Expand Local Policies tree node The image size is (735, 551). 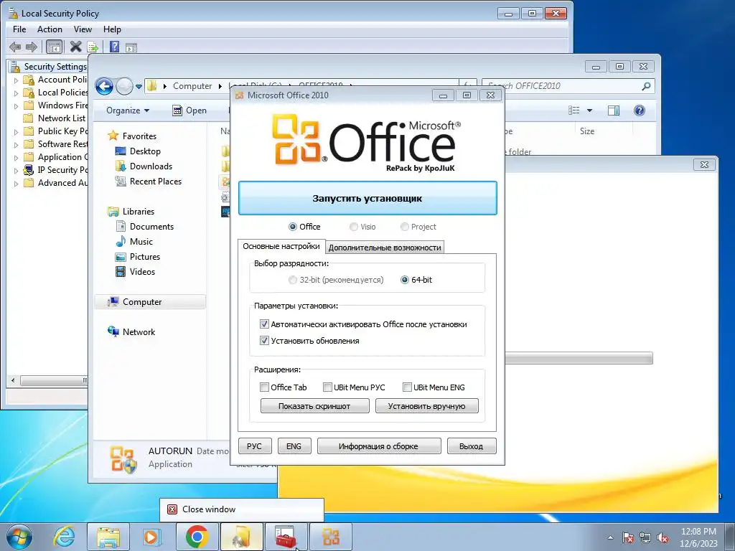[x=16, y=93]
